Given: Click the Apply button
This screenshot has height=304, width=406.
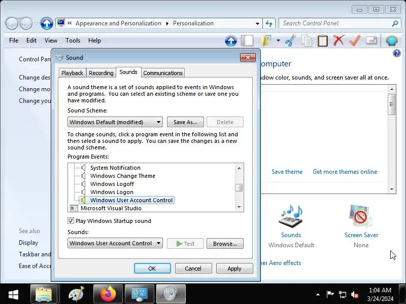Looking at the screenshot, I should [234, 269].
